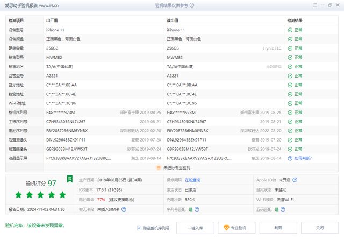Toggle the 隐藏整机序列号 checkbox
The image size is (344, 239).
140,228
